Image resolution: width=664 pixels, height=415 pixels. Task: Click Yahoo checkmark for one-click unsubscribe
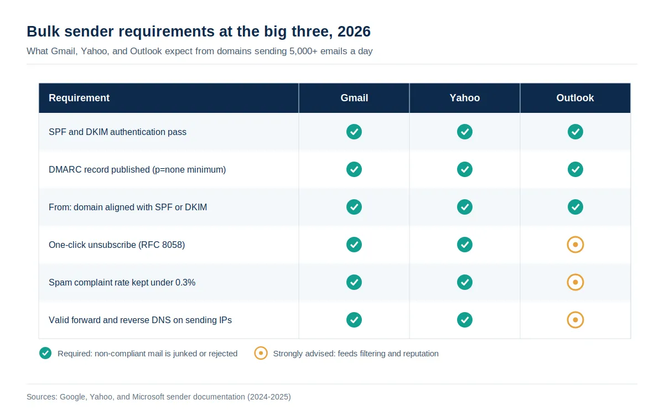tap(465, 245)
